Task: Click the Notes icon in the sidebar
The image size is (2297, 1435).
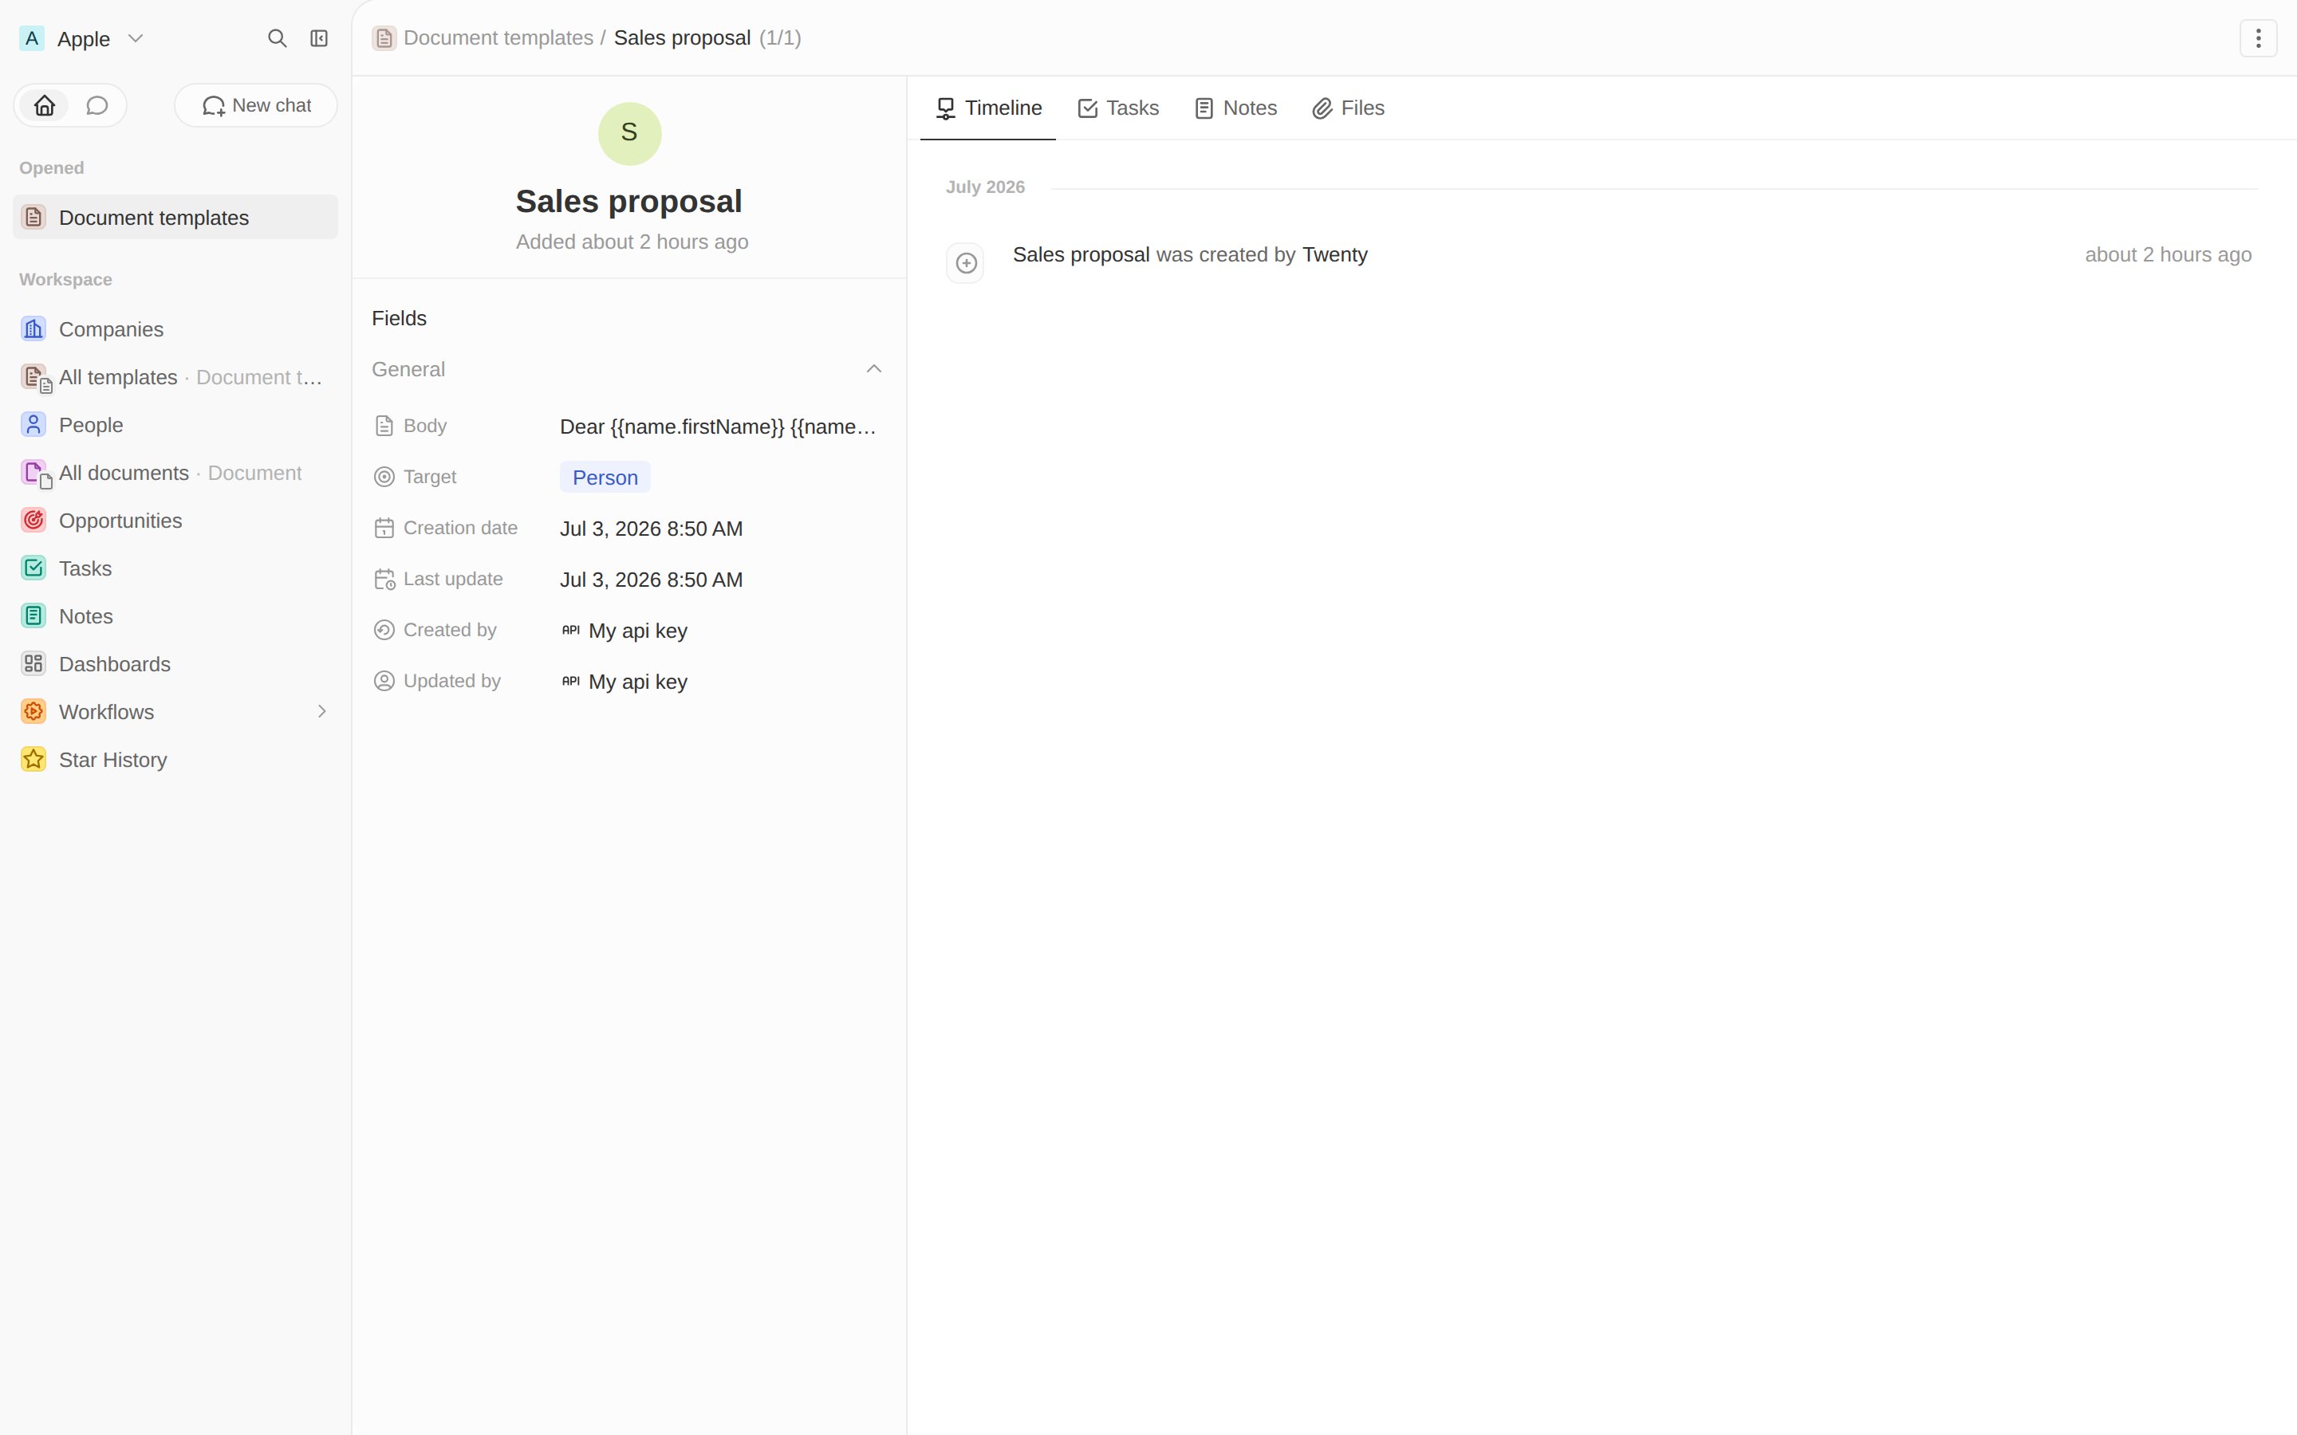Action: [x=33, y=616]
